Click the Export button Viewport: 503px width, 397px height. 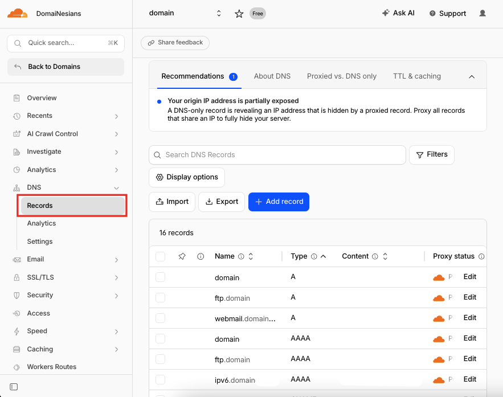pyautogui.click(x=222, y=202)
